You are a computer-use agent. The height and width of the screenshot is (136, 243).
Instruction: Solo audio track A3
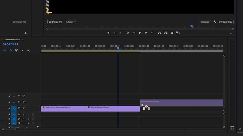click(28, 123)
